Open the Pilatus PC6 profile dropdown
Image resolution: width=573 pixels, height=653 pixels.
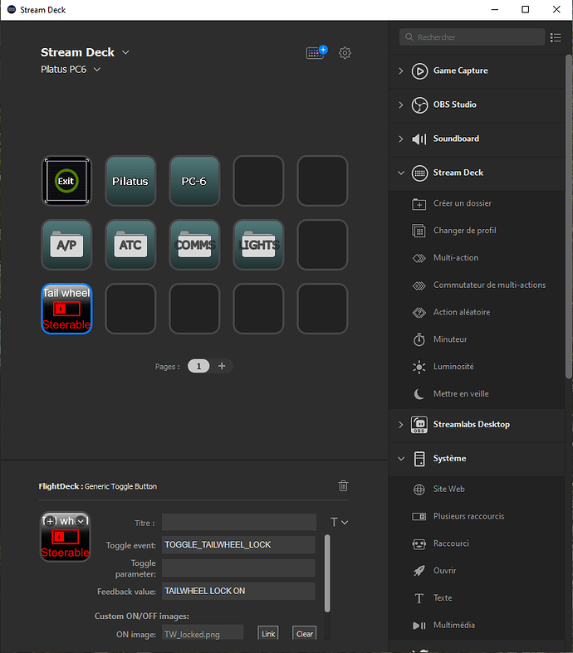coord(96,70)
